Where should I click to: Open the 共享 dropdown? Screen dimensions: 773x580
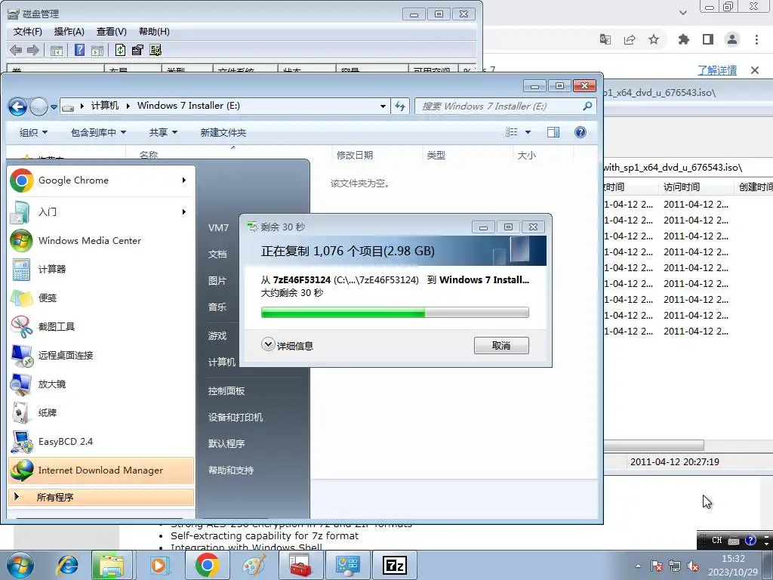tap(163, 132)
